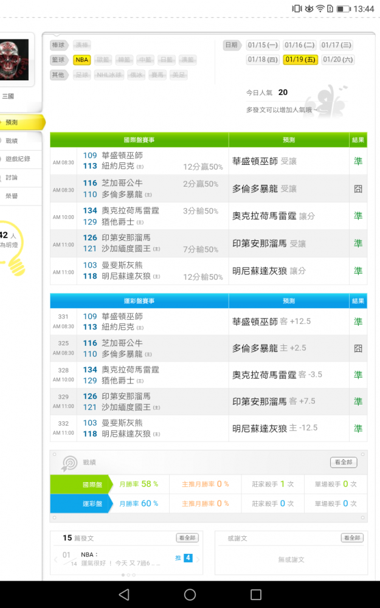Click 運彩盤 月勝率 60 % value
The width and height of the screenshot is (380, 608).
139,503
